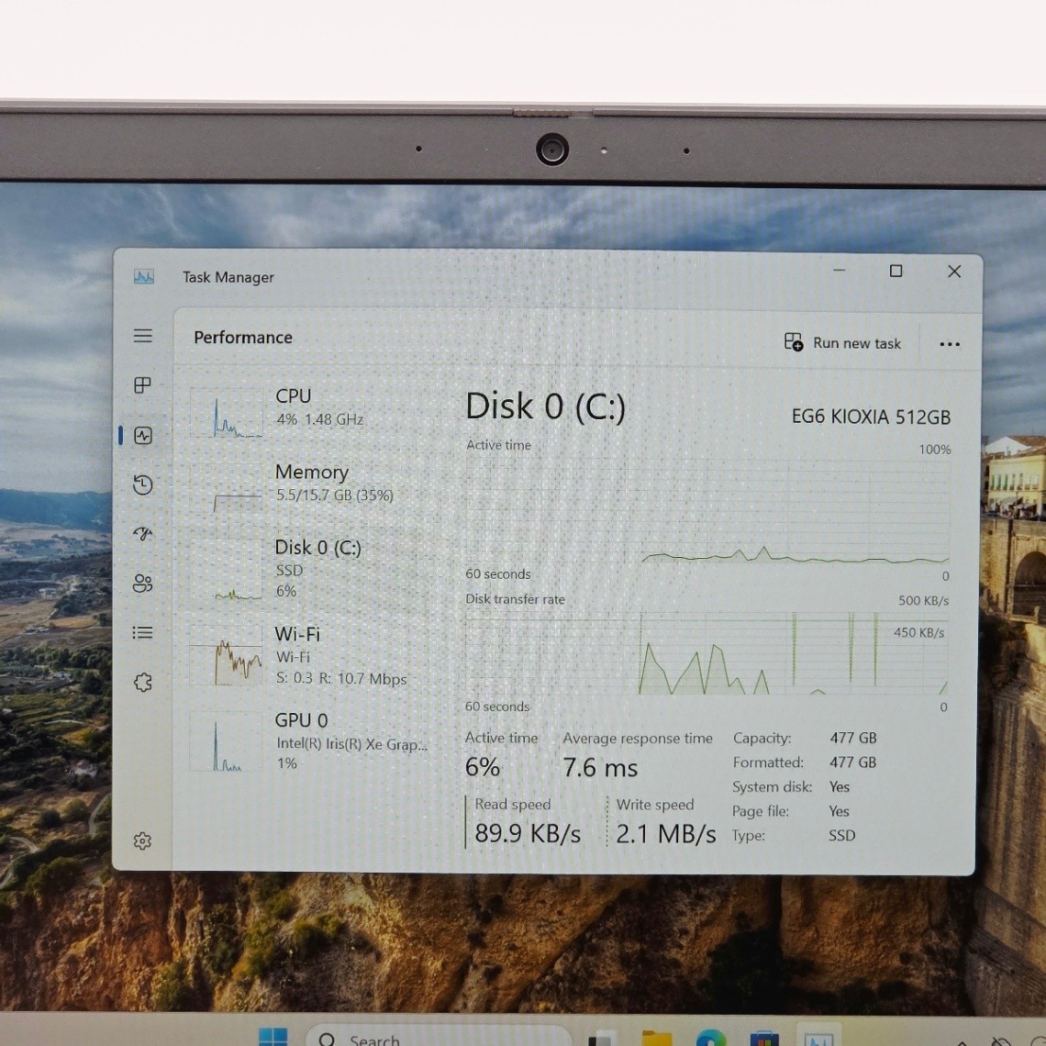
Task: Click the taskbar Search box
Action: pyautogui.click(x=440, y=1037)
